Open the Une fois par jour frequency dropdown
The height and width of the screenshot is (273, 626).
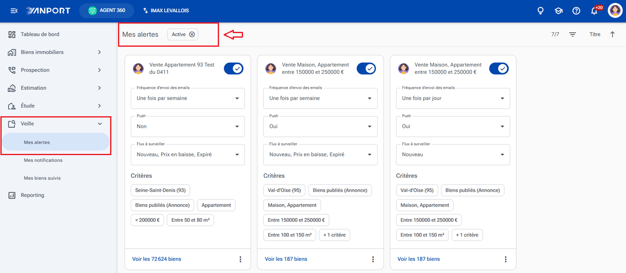[x=453, y=98]
